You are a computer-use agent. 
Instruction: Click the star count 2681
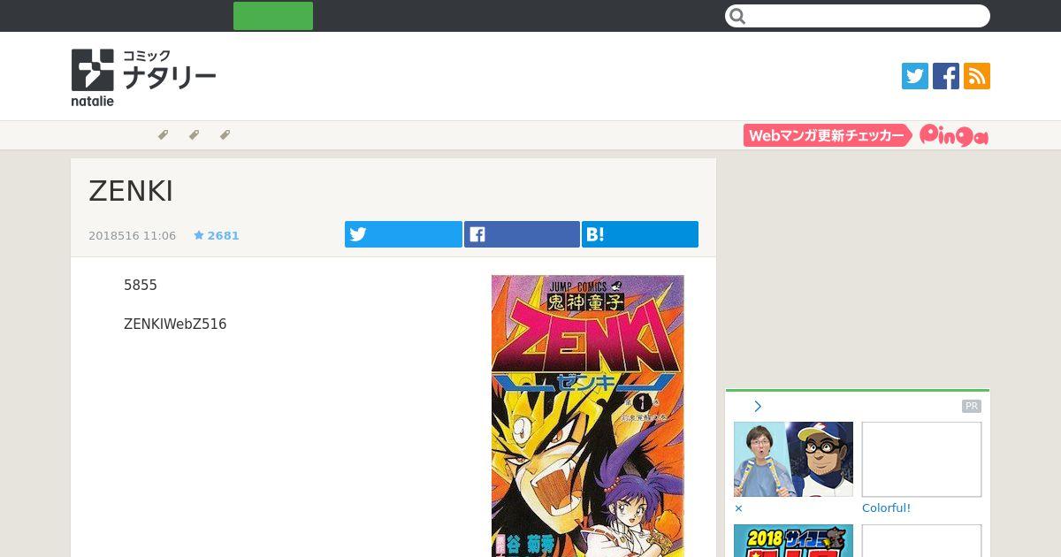pyautogui.click(x=217, y=236)
